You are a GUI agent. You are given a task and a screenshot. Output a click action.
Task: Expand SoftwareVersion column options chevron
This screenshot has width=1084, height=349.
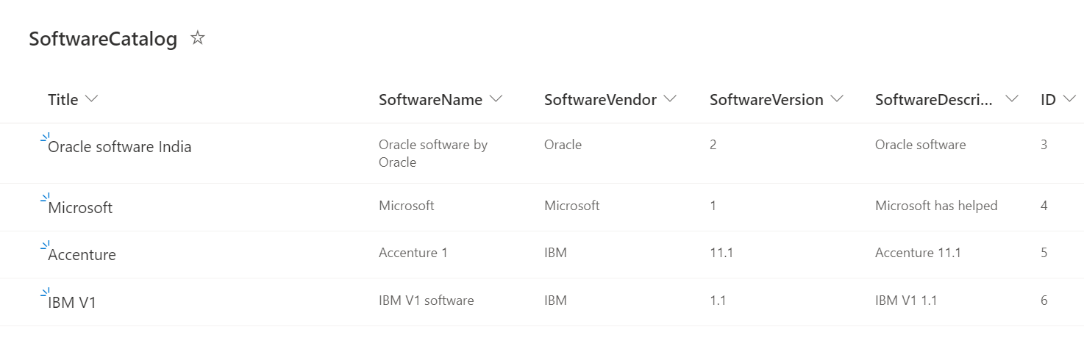tap(837, 99)
